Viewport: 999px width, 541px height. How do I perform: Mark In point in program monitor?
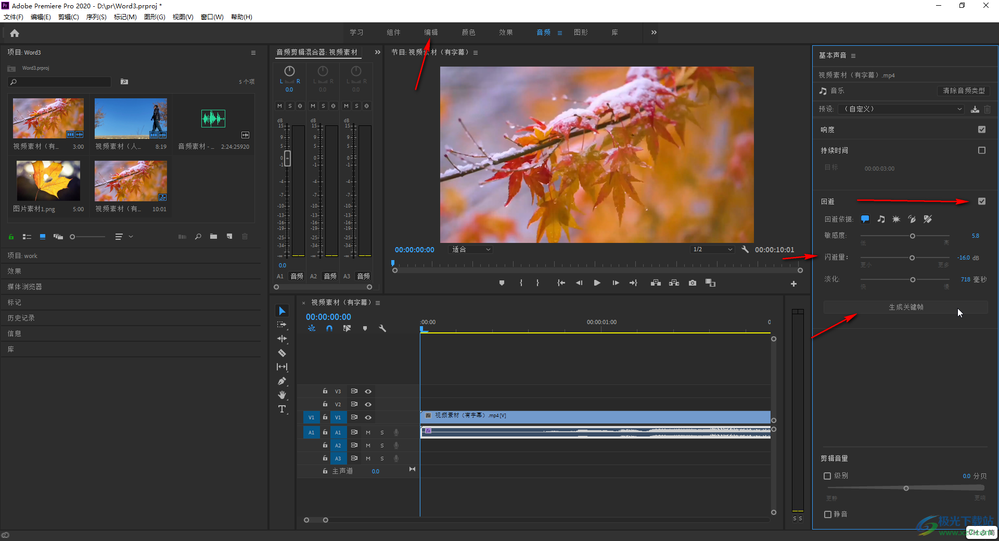[521, 283]
